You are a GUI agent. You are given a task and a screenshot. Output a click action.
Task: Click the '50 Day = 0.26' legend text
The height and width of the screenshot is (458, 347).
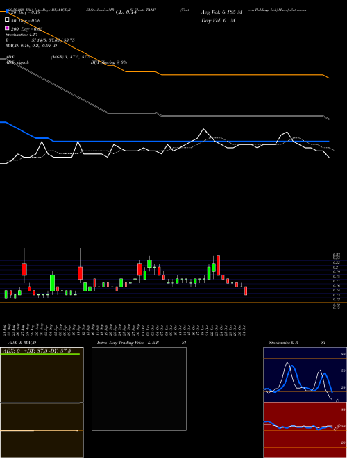coord(26,20)
